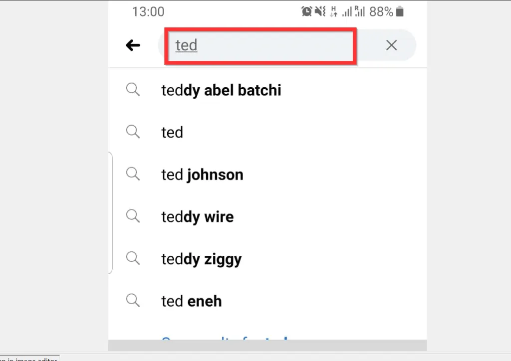Select the "teddy abel batchi" suggestion
The image size is (511, 361).
[x=221, y=90]
